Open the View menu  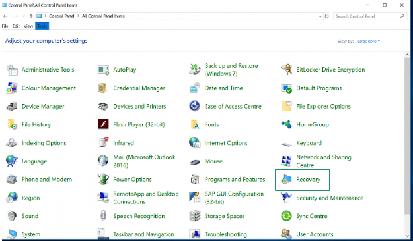pyautogui.click(x=28, y=26)
